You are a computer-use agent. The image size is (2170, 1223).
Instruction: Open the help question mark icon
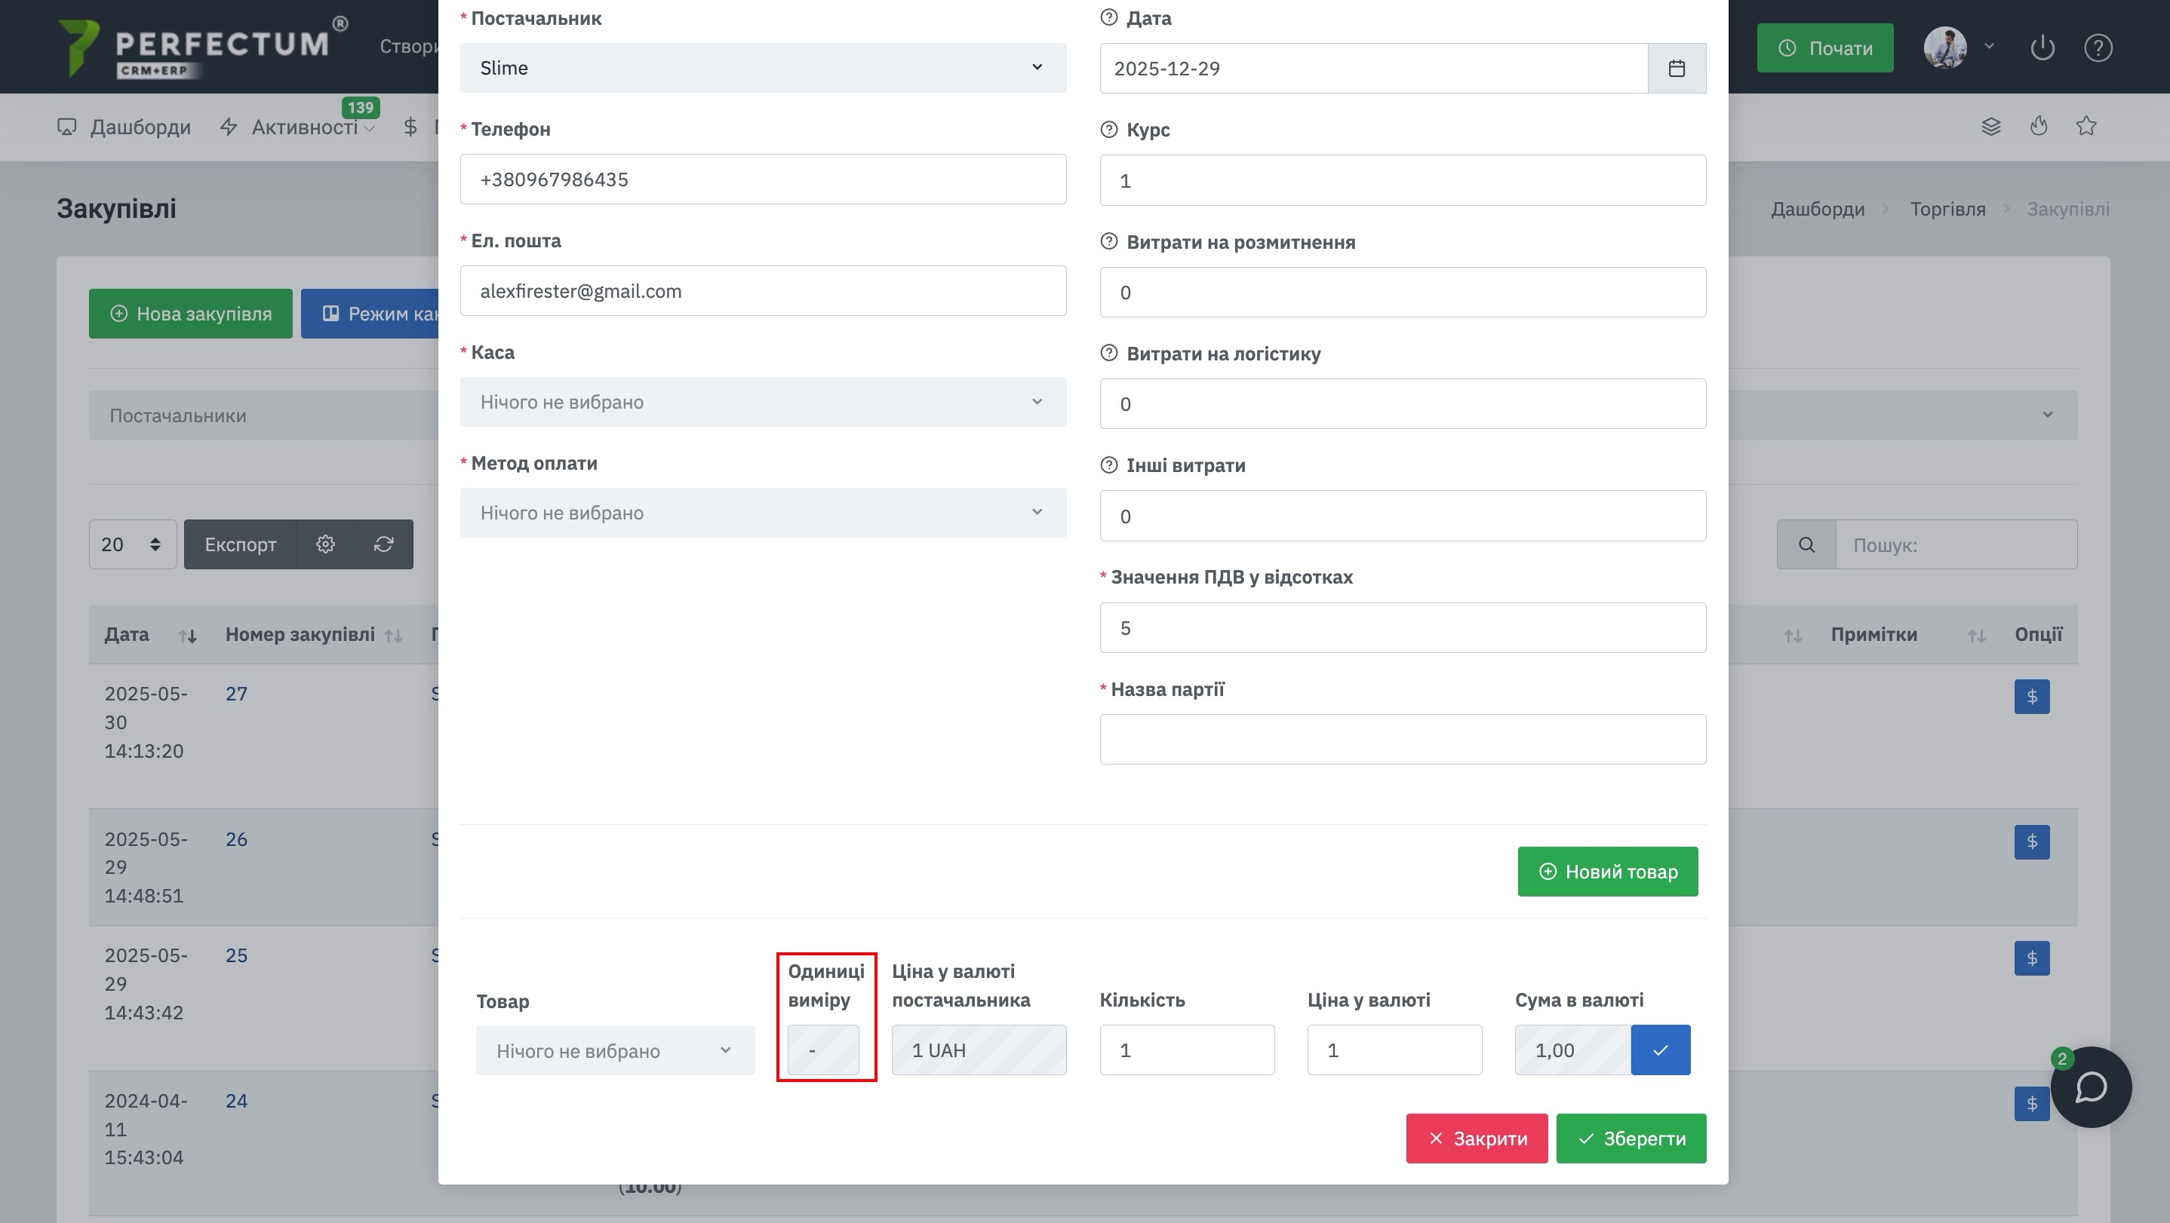pyautogui.click(x=2098, y=48)
